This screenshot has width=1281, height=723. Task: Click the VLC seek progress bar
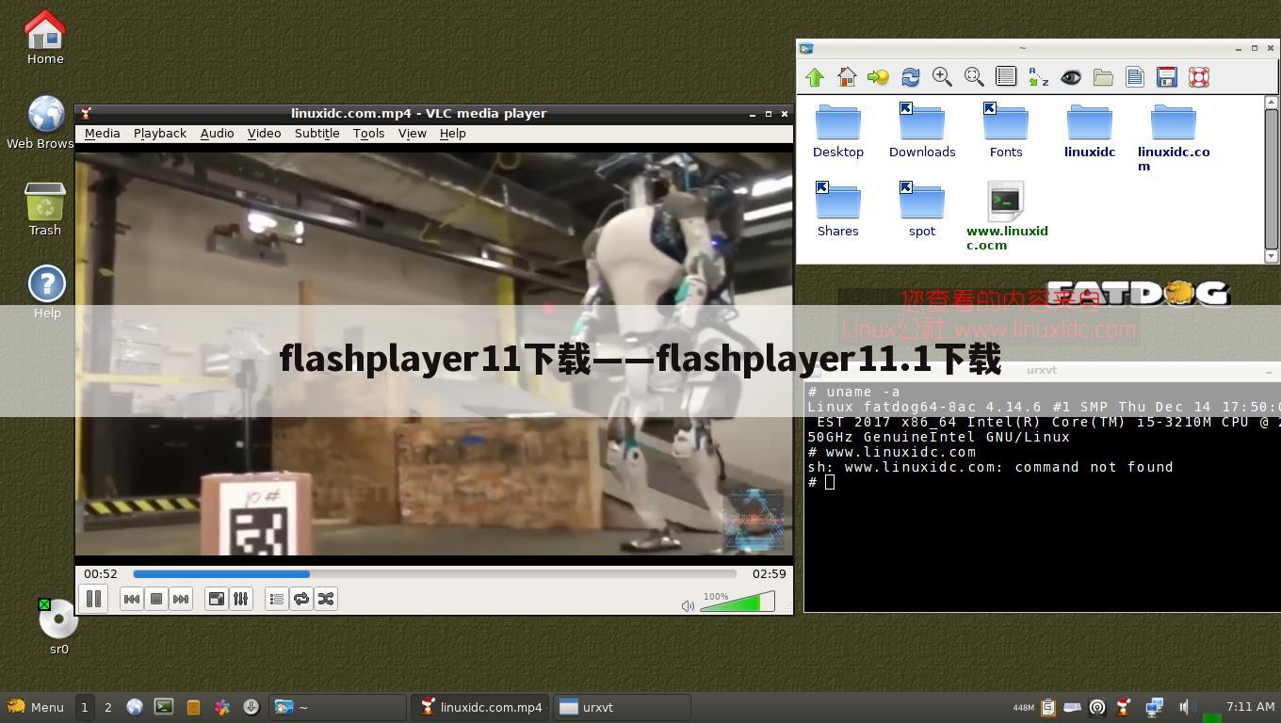pyautogui.click(x=434, y=573)
